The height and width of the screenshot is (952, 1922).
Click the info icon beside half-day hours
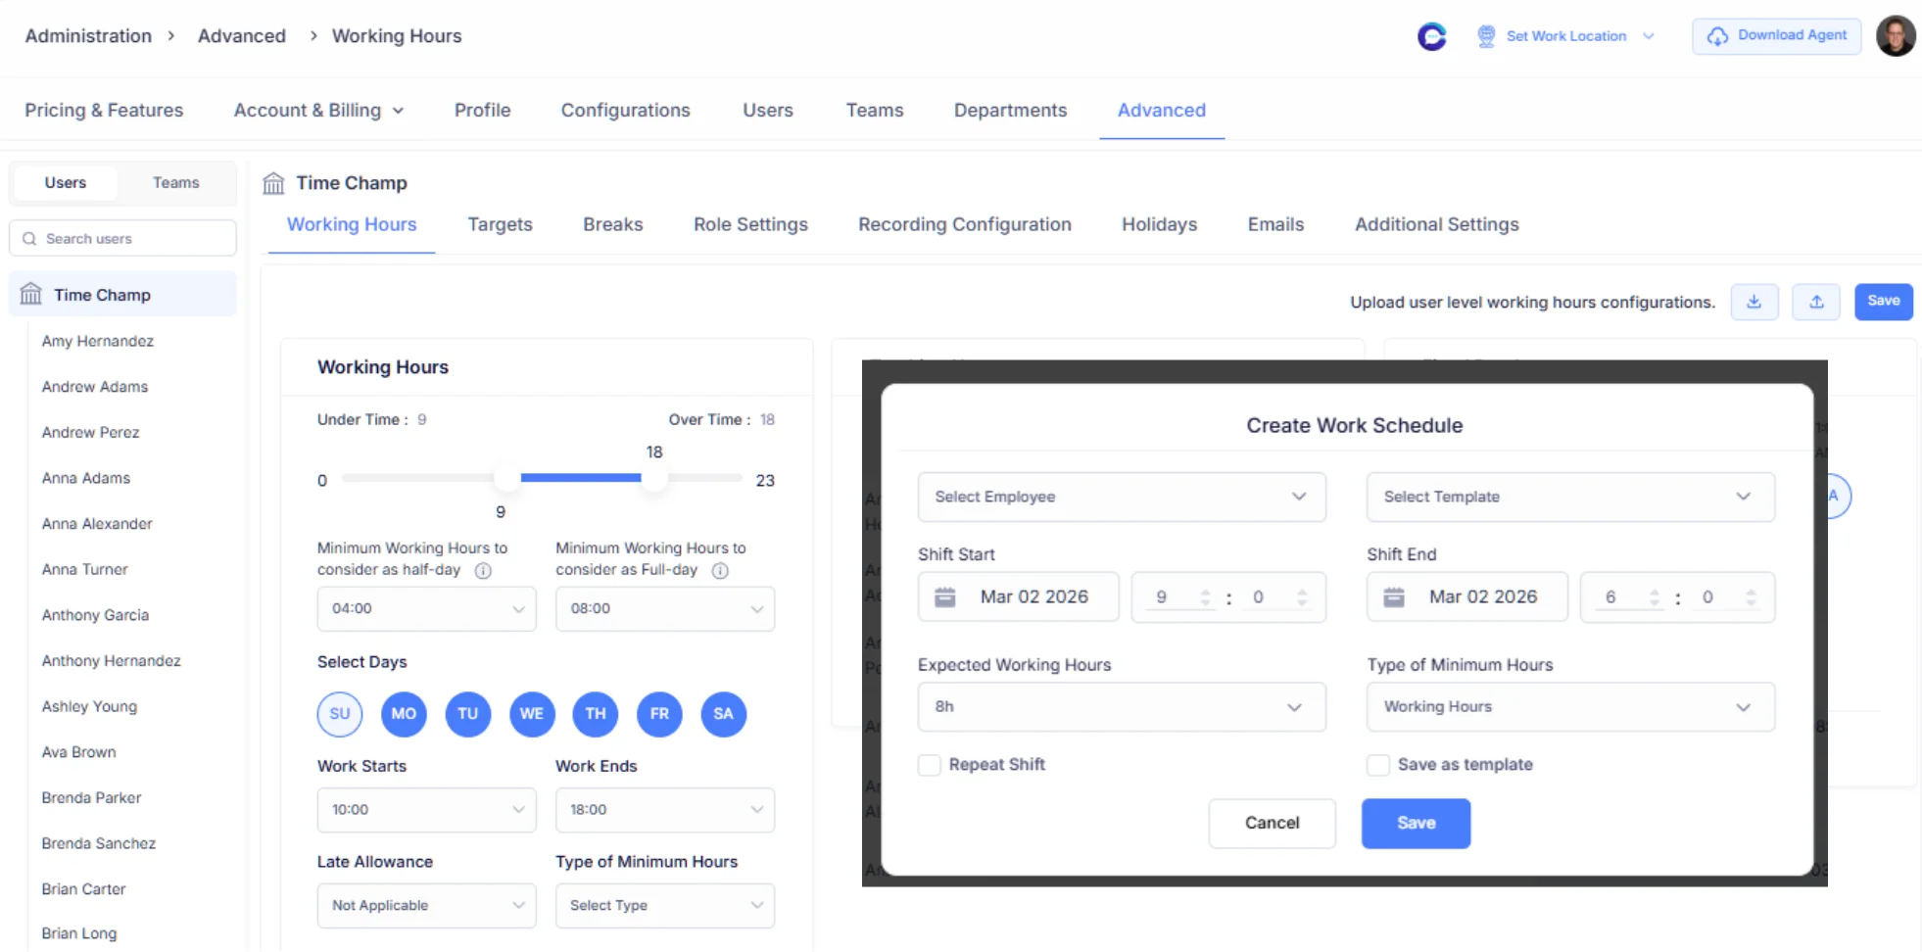coord(482,571)
